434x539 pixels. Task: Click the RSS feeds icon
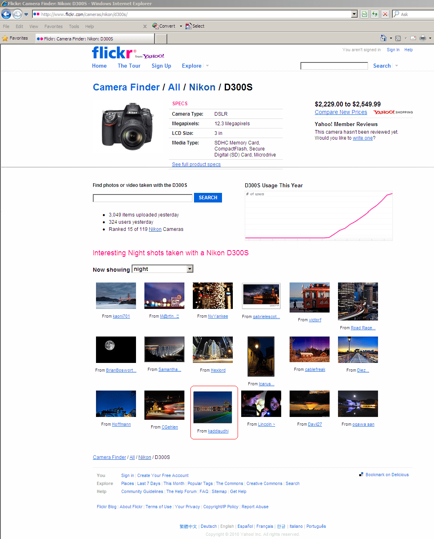[x=398, y=38]
